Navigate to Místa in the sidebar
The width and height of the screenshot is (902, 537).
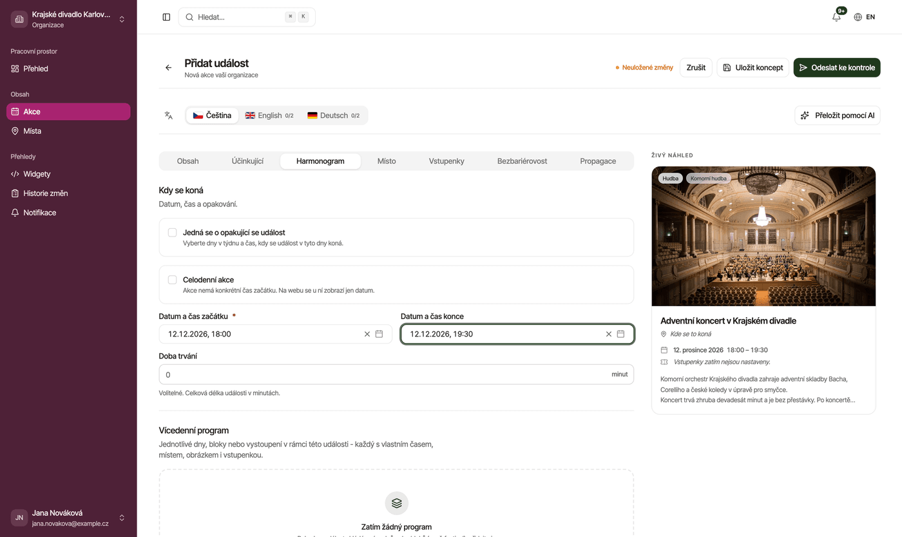point(68,131)
